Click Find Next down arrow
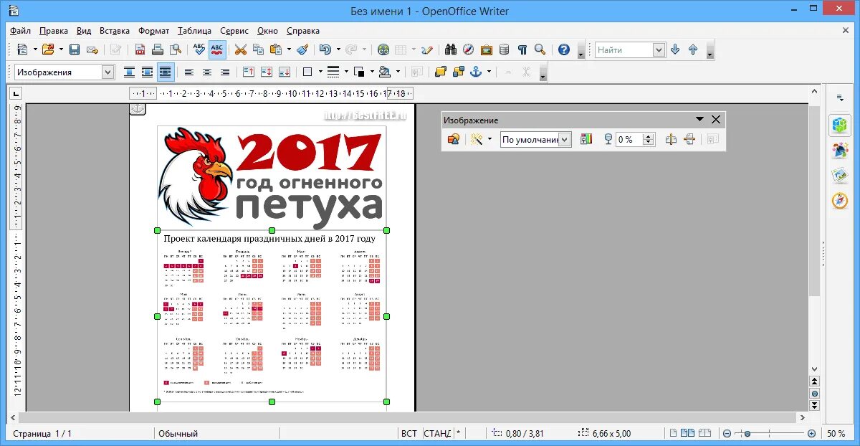The image size is (860, 446). click(x=674, y=49)
